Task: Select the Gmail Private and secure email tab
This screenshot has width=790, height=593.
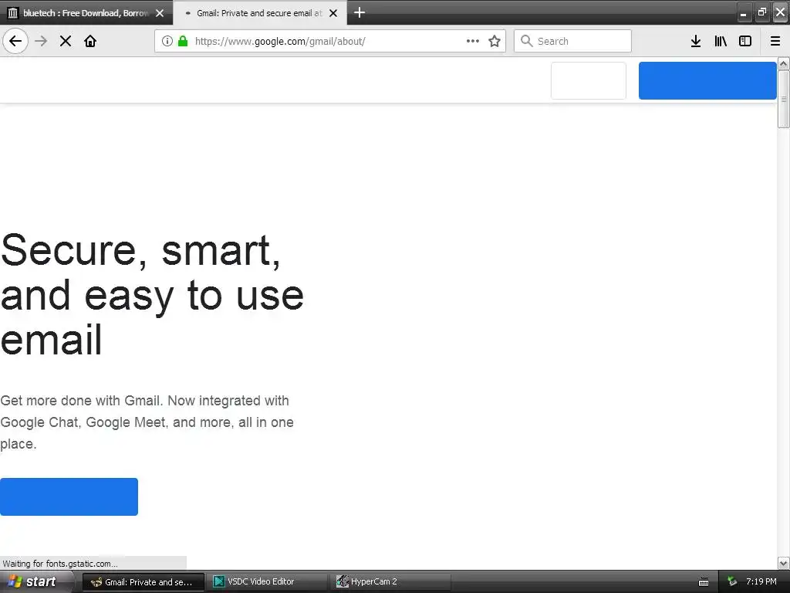Action: pyautogui.click(x=260, y=12)
